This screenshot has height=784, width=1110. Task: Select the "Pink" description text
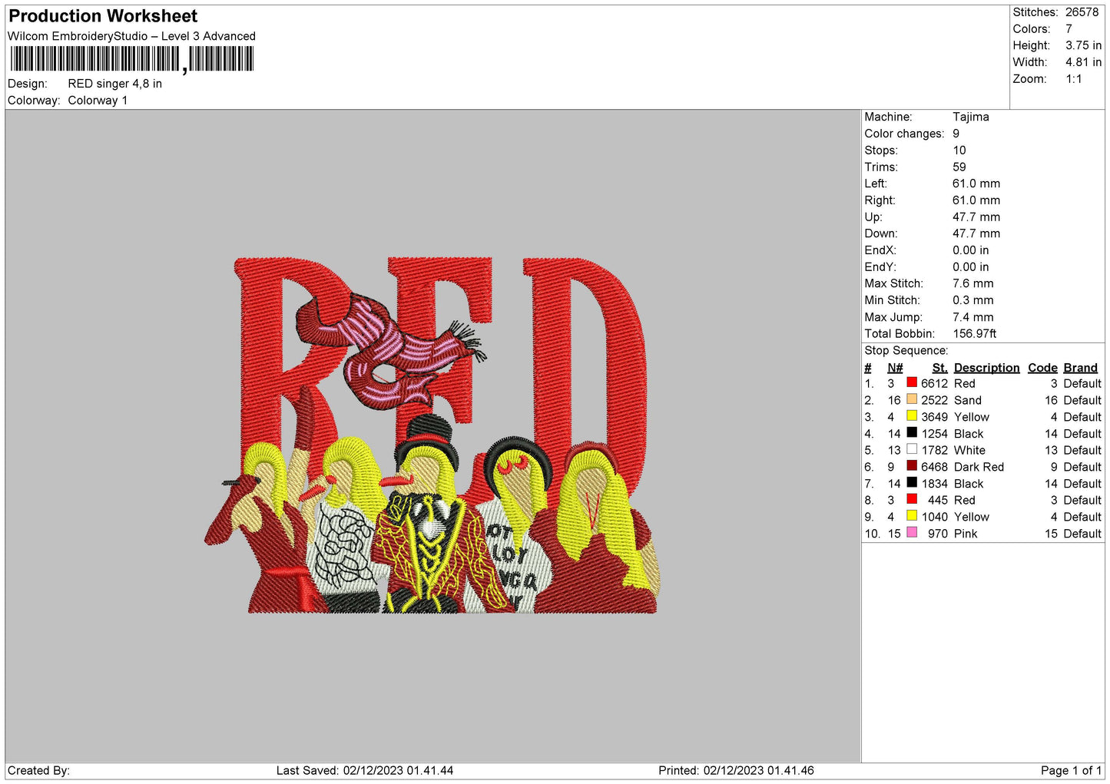coord(966,534)
